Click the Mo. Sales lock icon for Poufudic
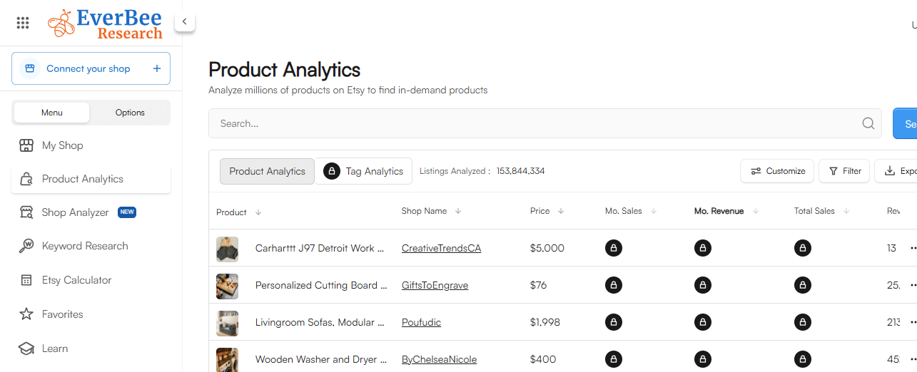The image size is (917, 372). pos(614,322)
